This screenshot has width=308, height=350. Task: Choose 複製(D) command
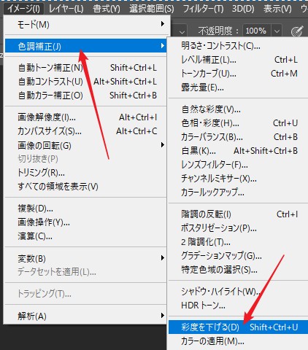[x=85, y=209]
